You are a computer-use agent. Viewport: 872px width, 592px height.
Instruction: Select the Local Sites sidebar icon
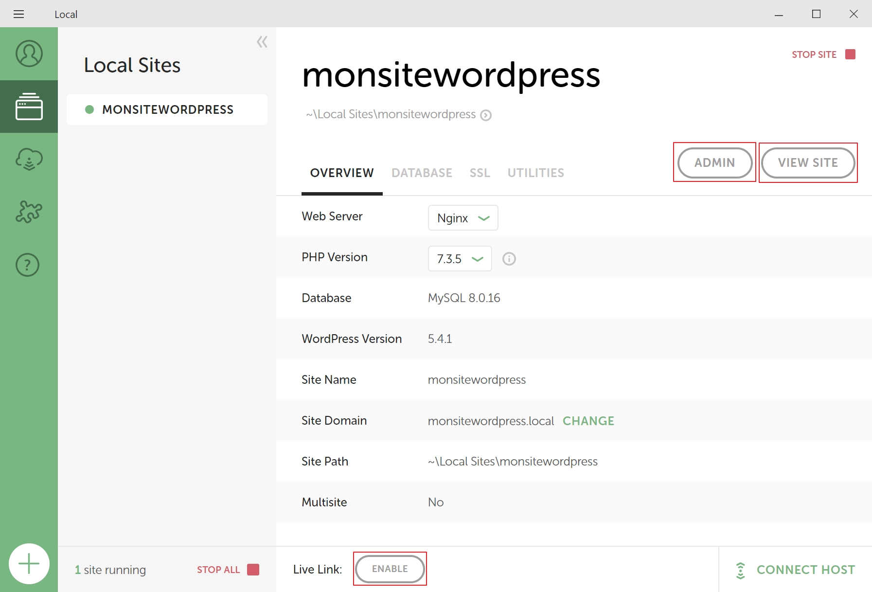point(29,106)
